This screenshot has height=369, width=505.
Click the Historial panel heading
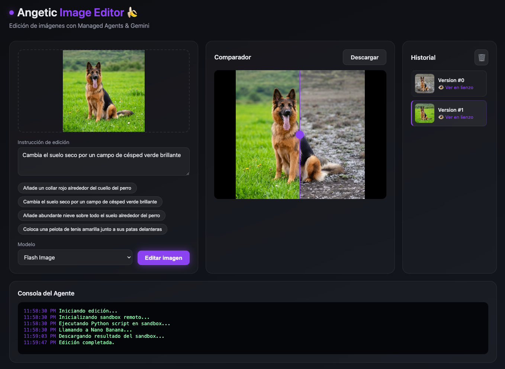point(423,58)
